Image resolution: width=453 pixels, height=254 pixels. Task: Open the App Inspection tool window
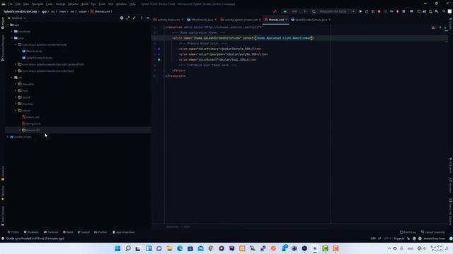[124, 232]
